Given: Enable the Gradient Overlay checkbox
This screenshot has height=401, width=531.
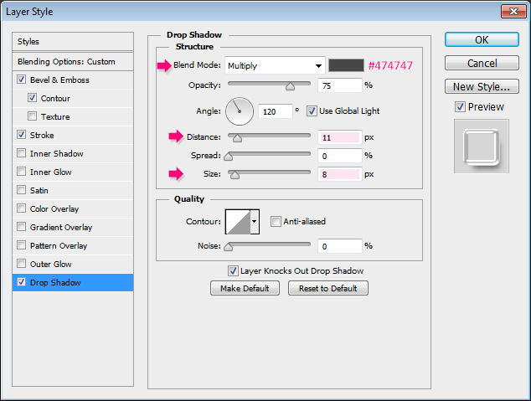Looking at the screenshot, I should click(21, 226).
